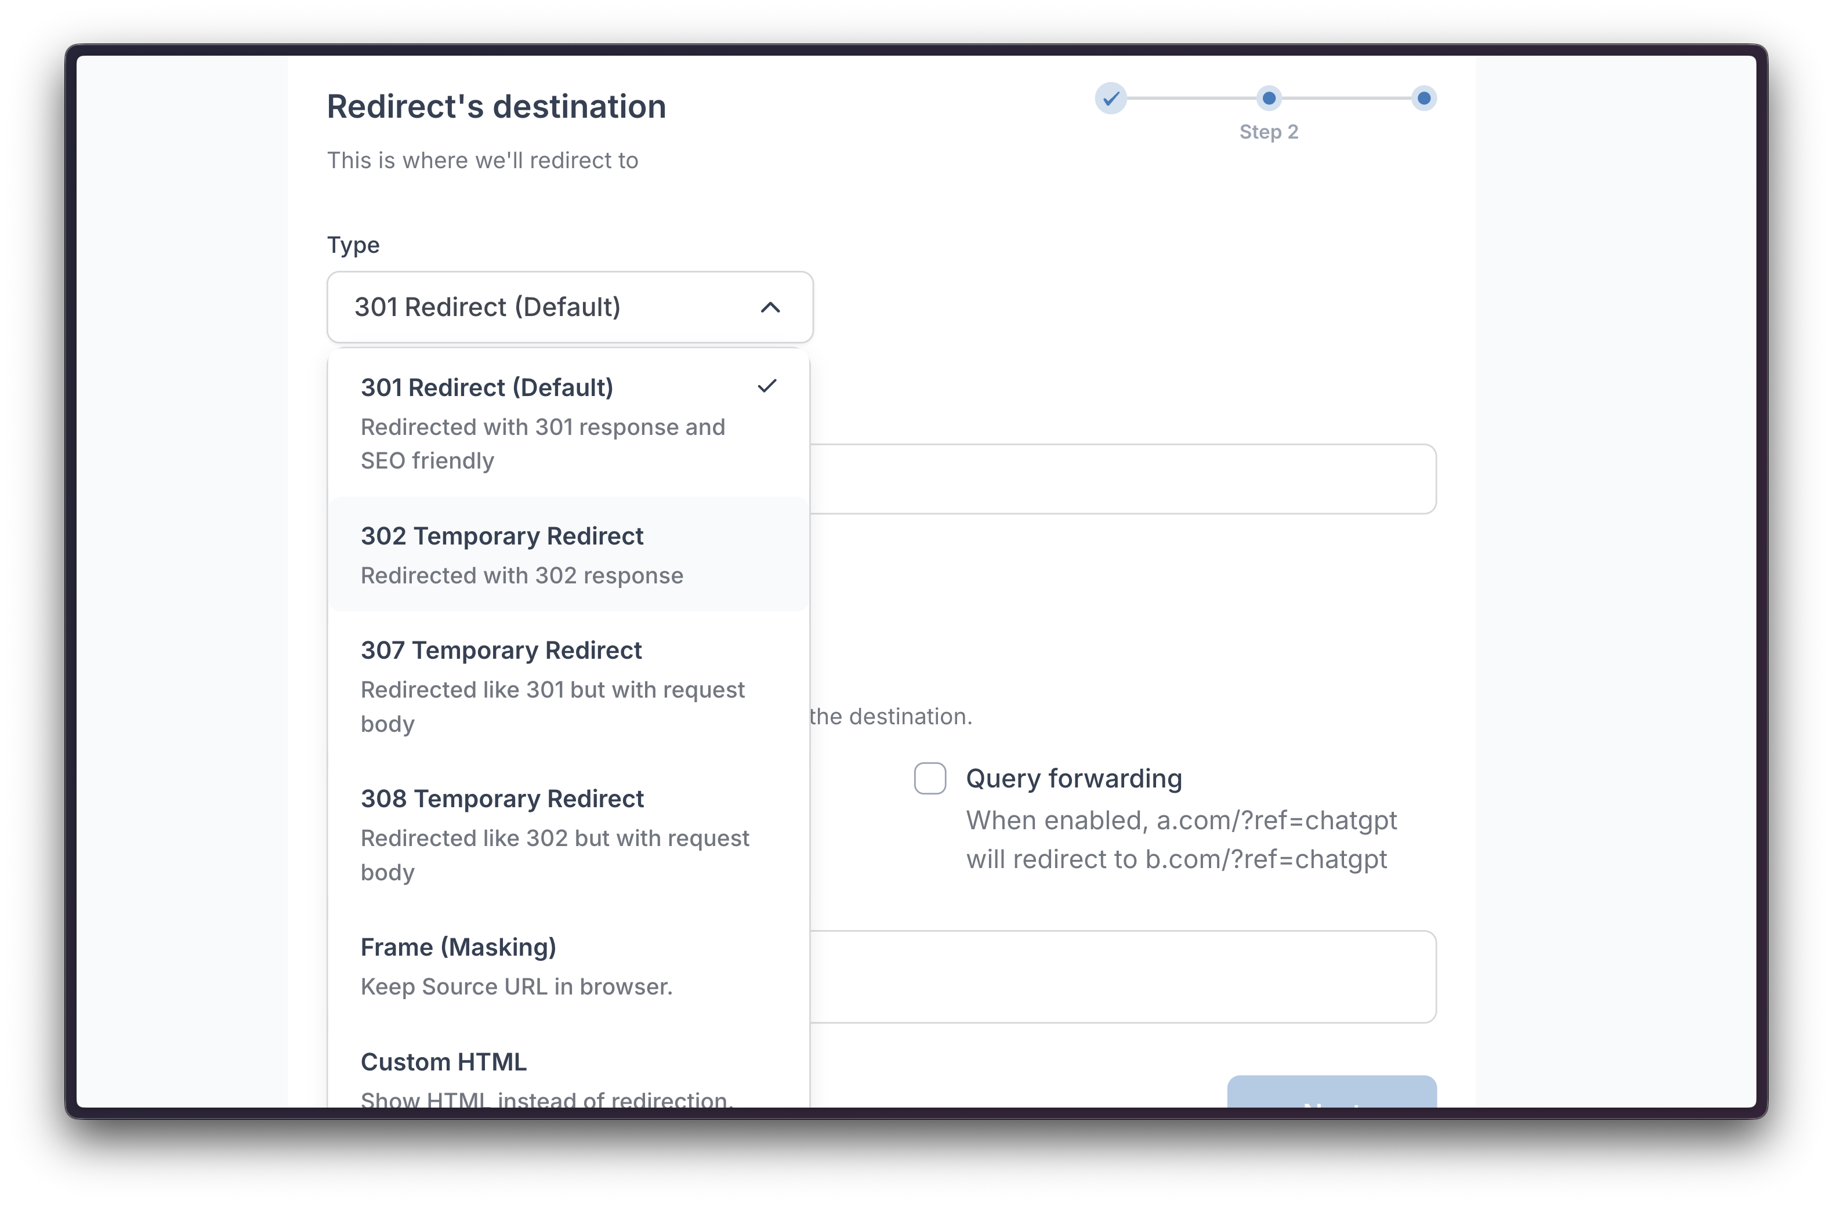Click the Step 2 label
Viewport: 1833px width, 1205px height.
tap(1269, 132)
